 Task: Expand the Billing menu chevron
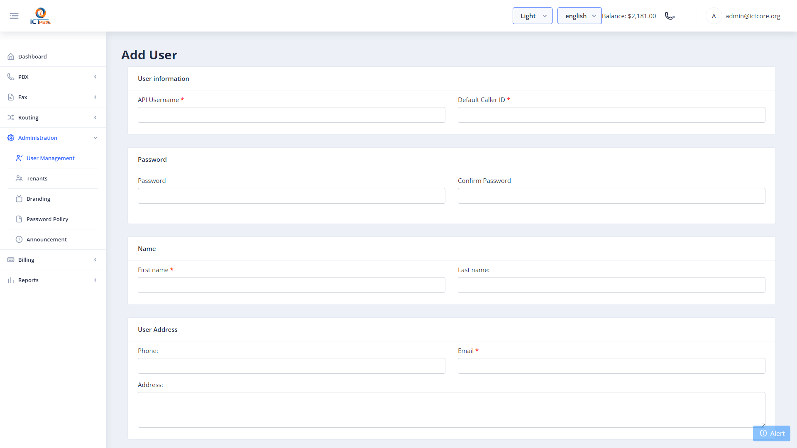point(95,260)
